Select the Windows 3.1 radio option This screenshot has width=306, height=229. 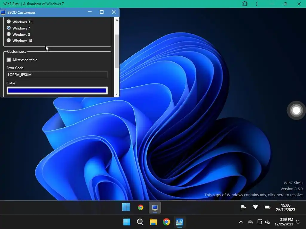click(x=9, y=21)
